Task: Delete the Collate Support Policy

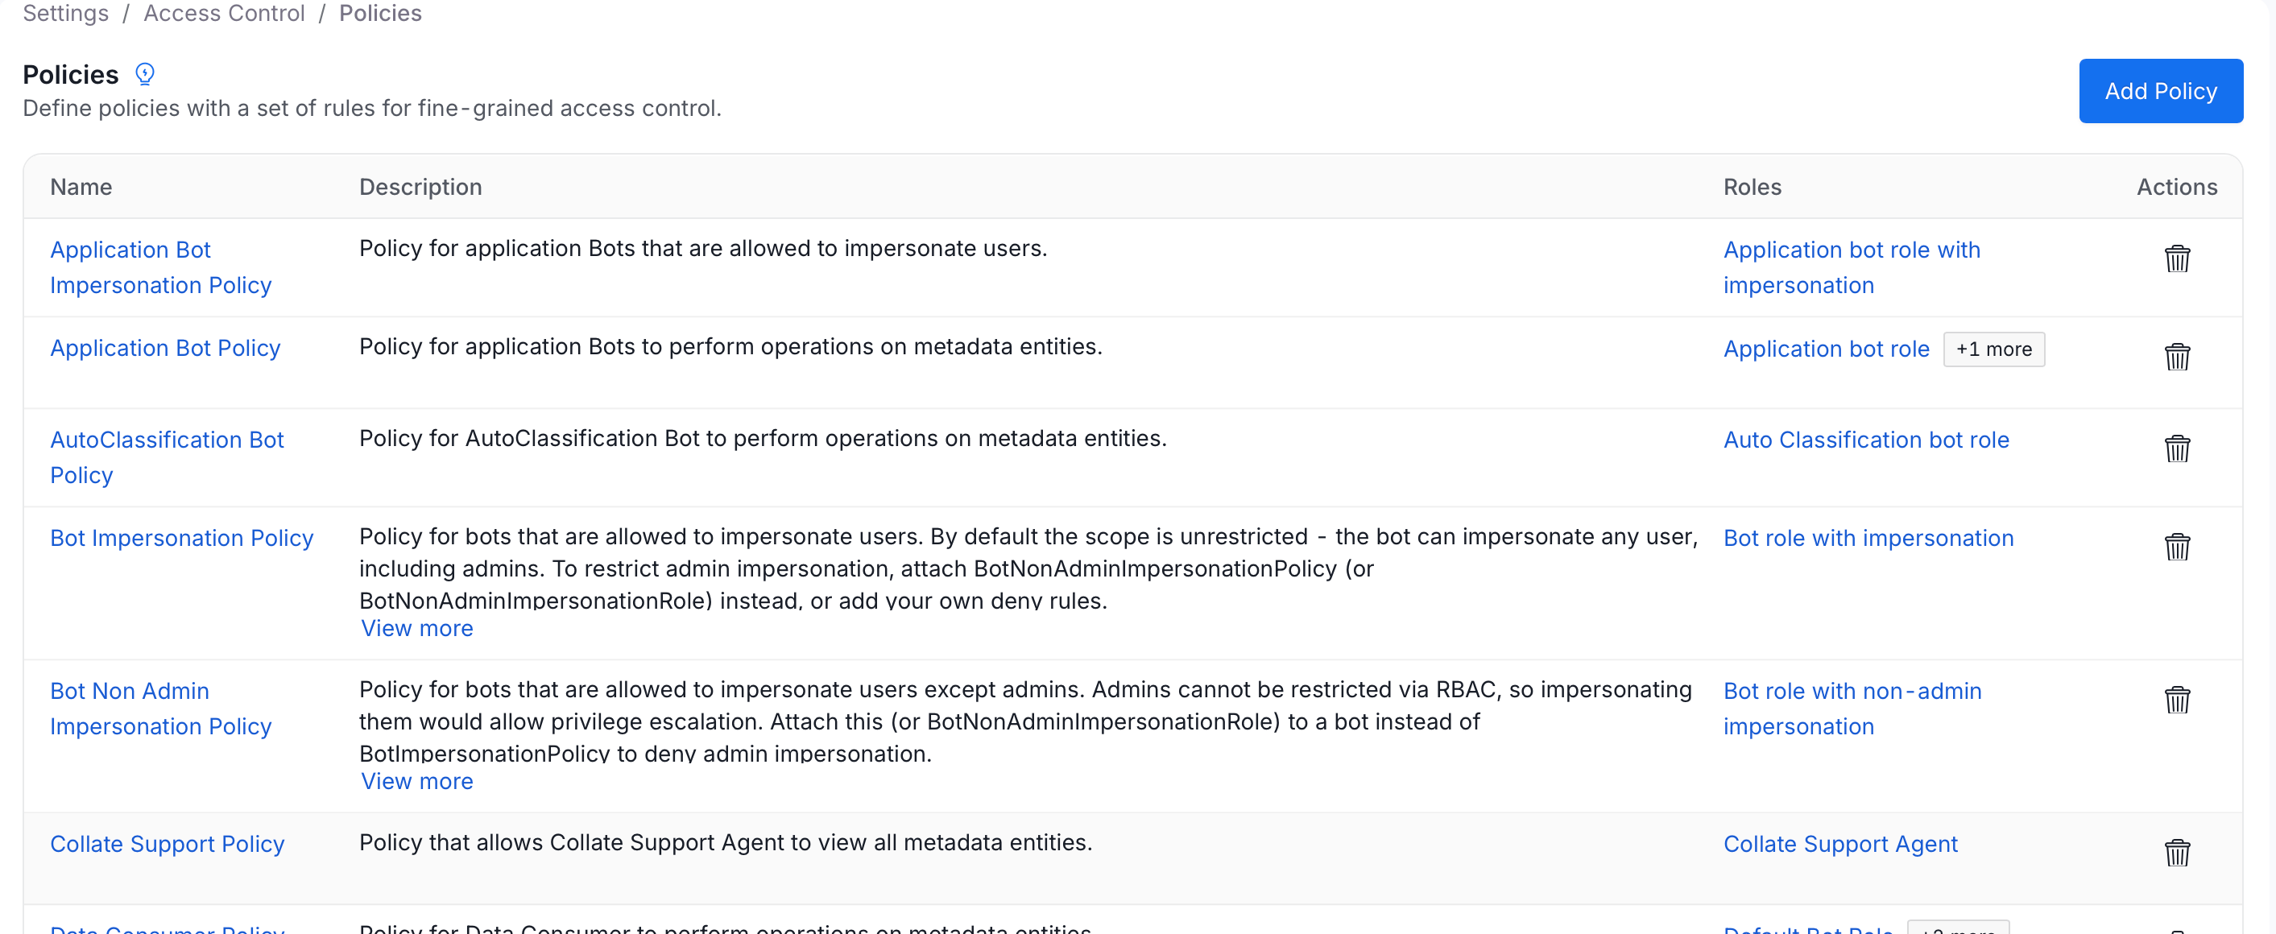Action: click(2176, 853)
